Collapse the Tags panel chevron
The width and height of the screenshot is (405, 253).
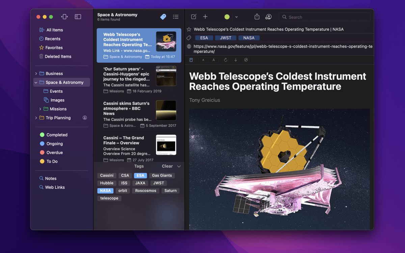179,166
